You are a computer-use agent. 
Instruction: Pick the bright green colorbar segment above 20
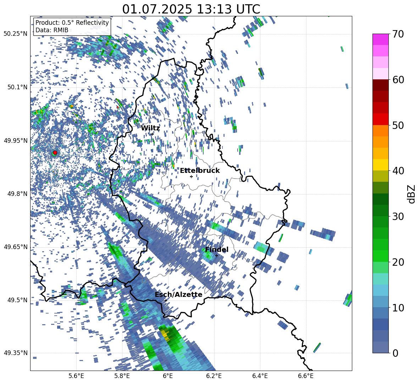click(380, 256)
